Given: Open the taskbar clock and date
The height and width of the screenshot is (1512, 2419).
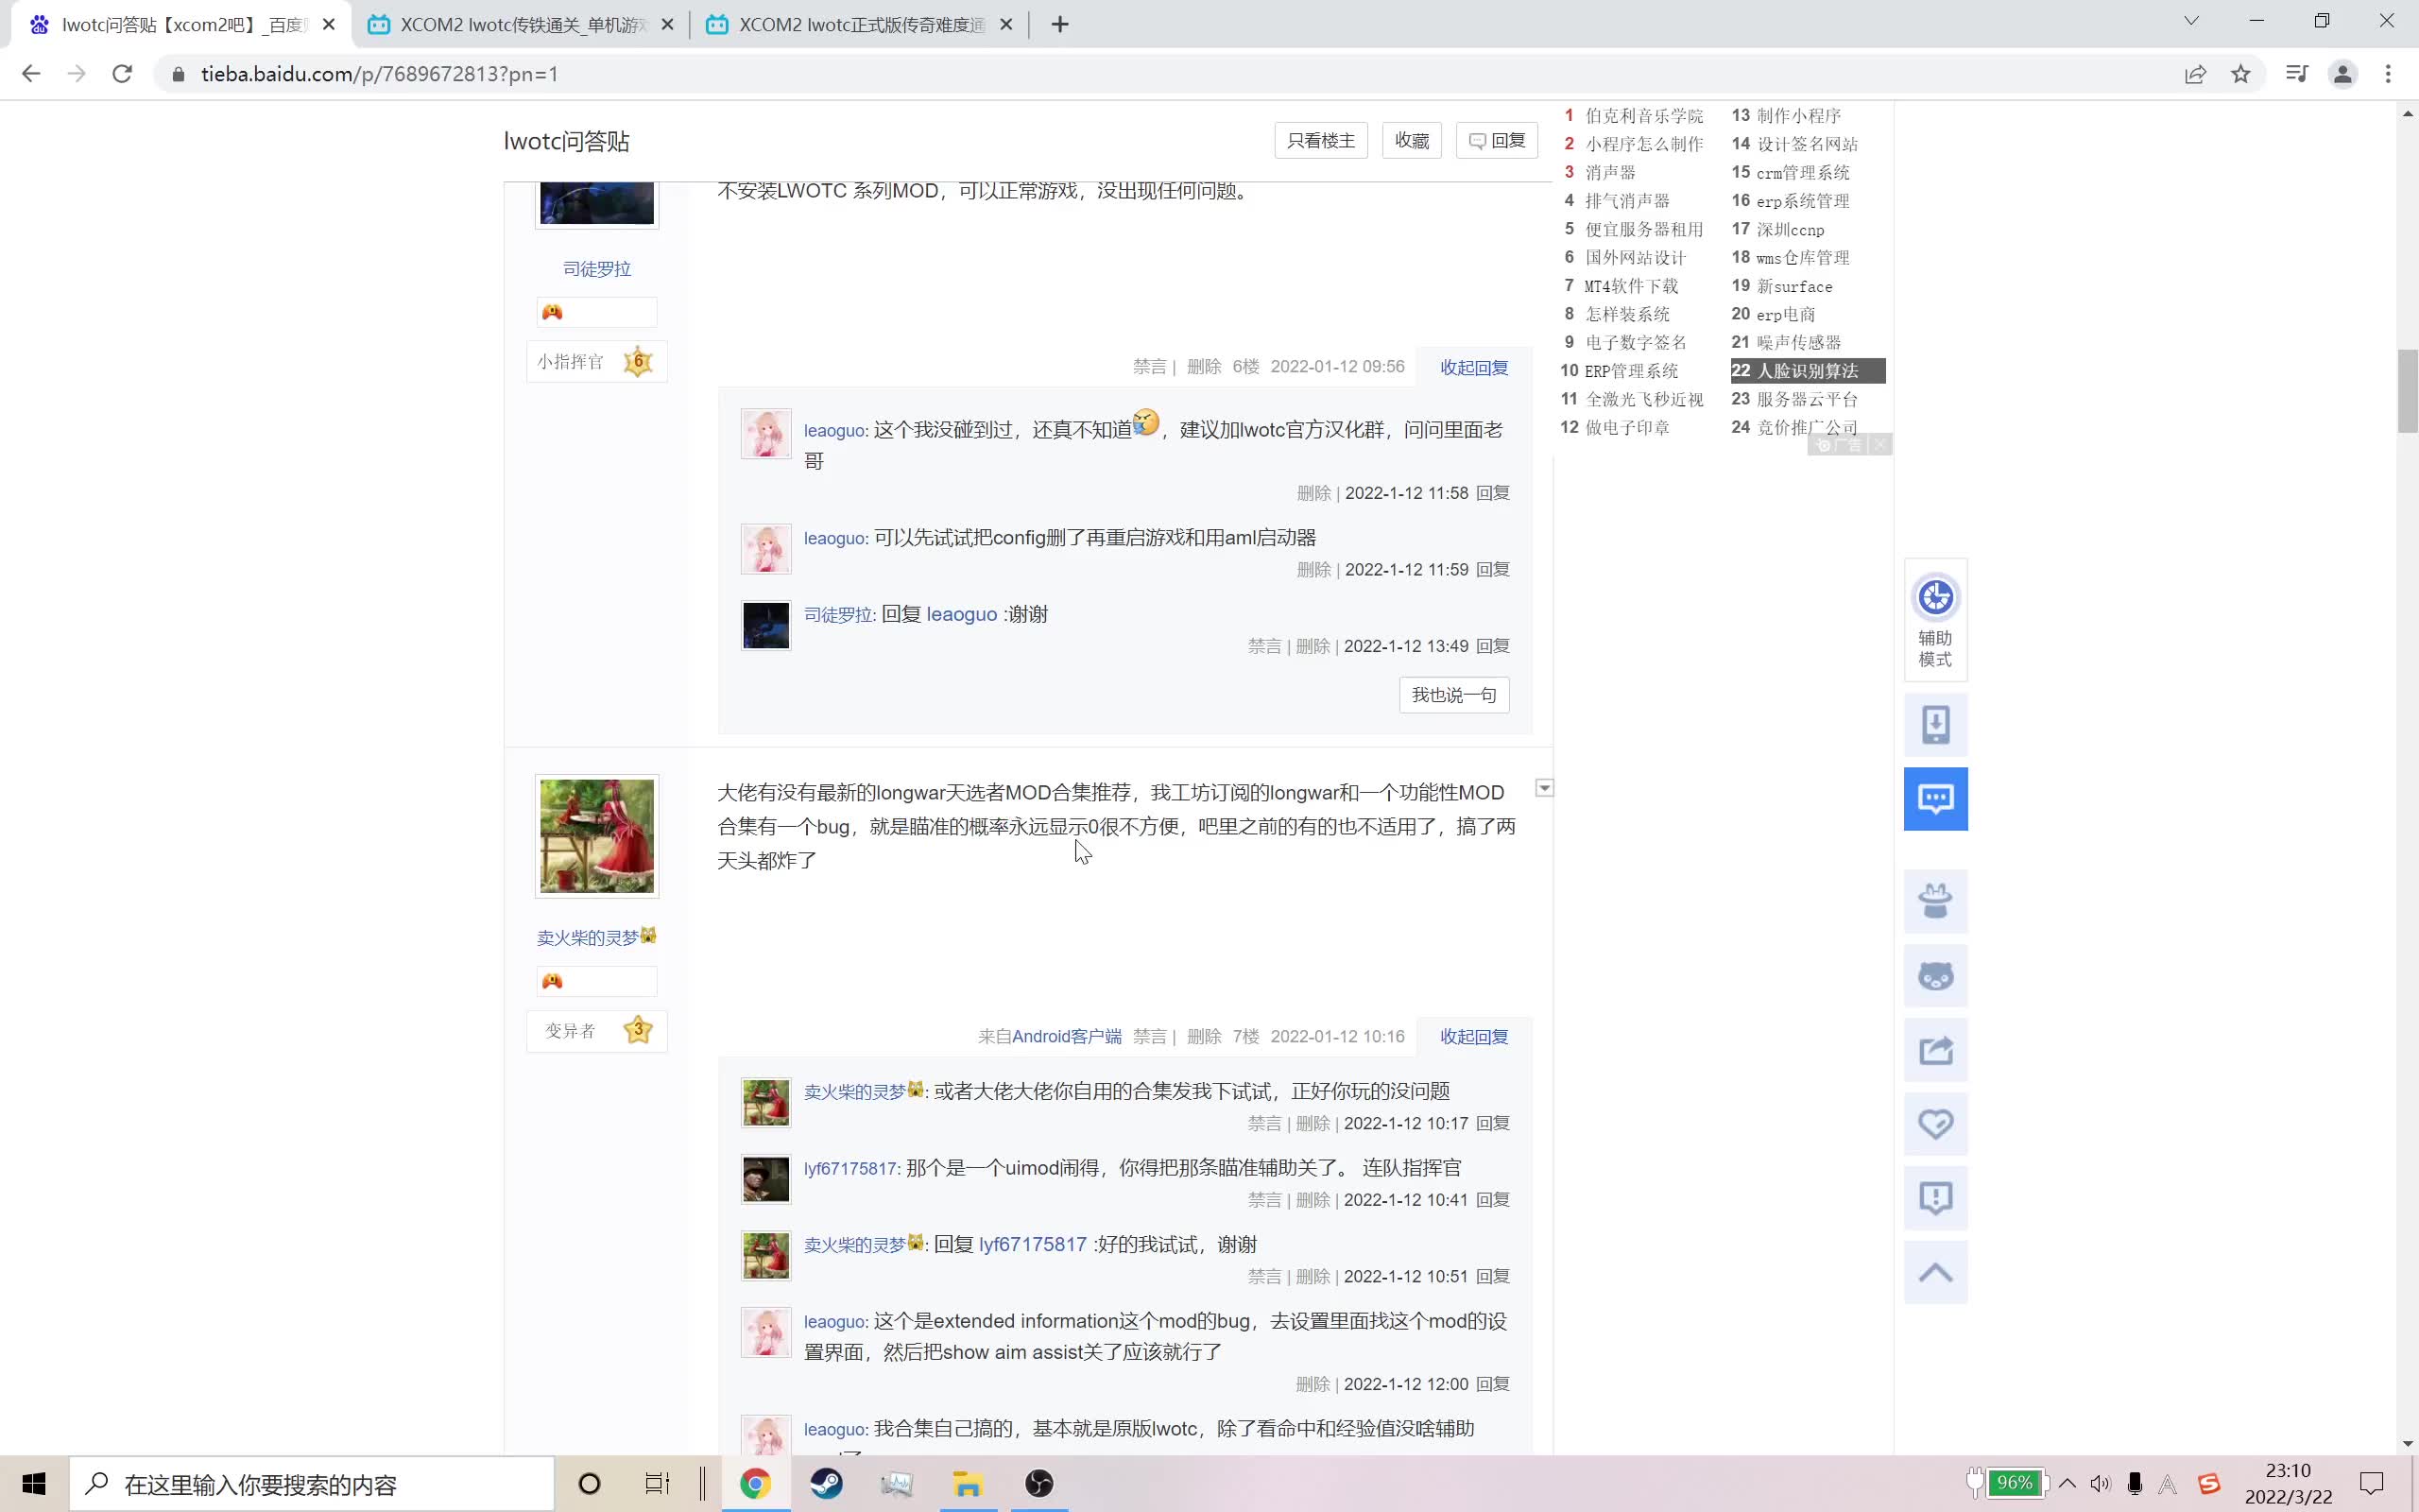Looking at the screenshot, I should [2288, 1484].
